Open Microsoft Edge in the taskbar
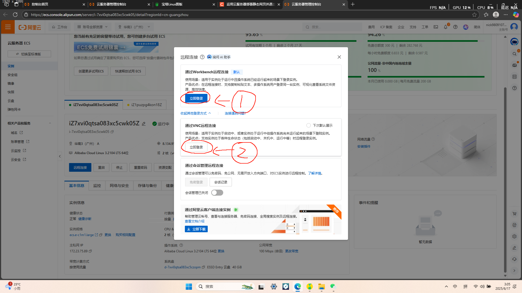This screenshot has width=522, height=293. [298, 286]
